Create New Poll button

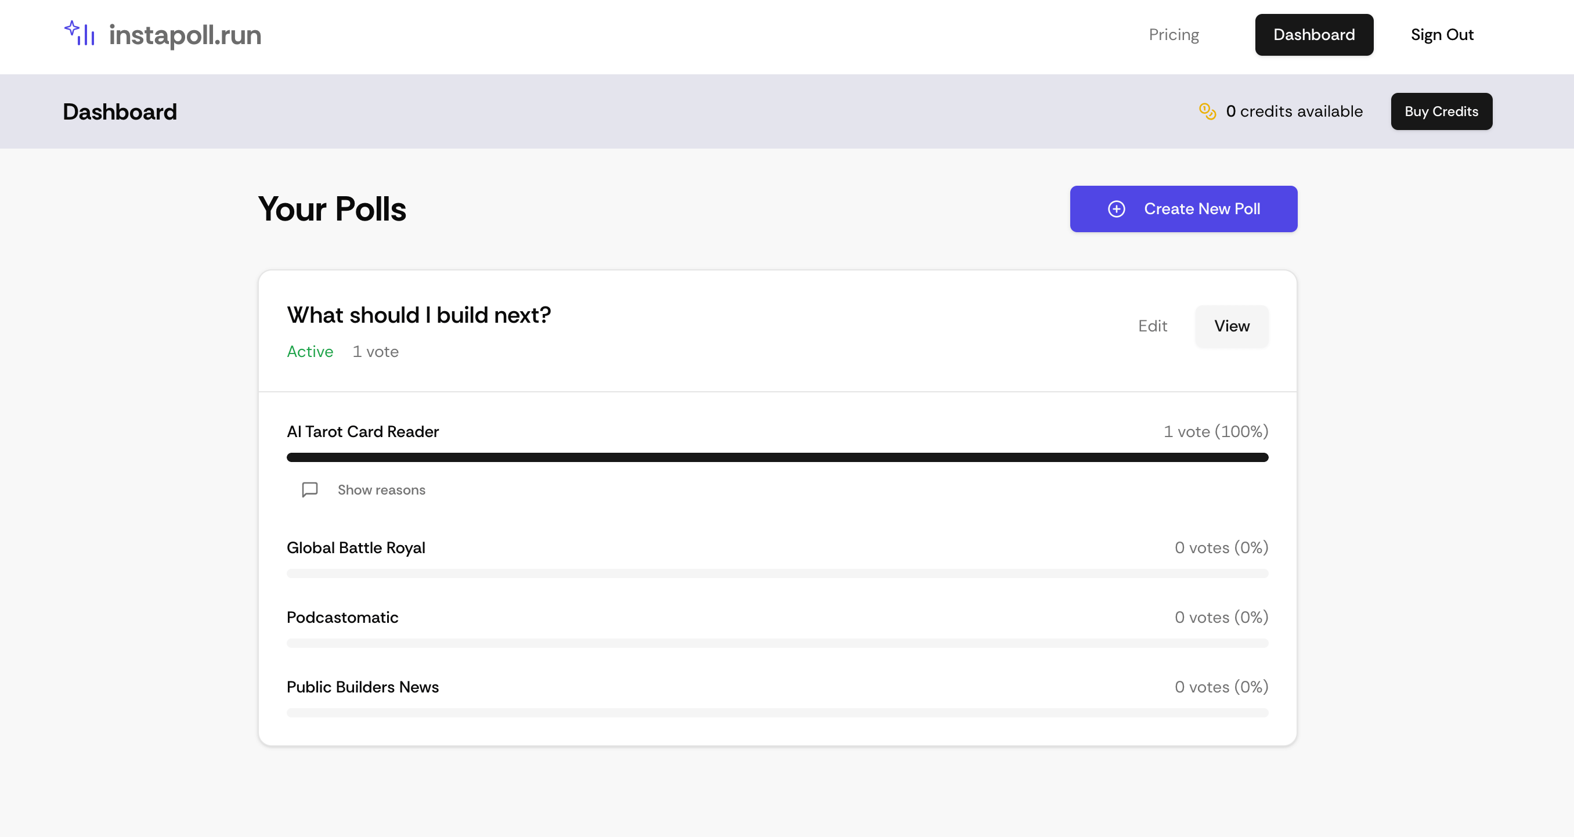pyautogui.click(x=1183, y=209)
